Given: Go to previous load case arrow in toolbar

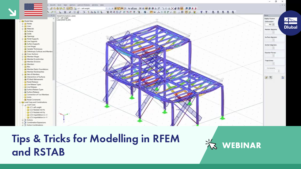Looking at the screenshot, I should coord(110,8).
